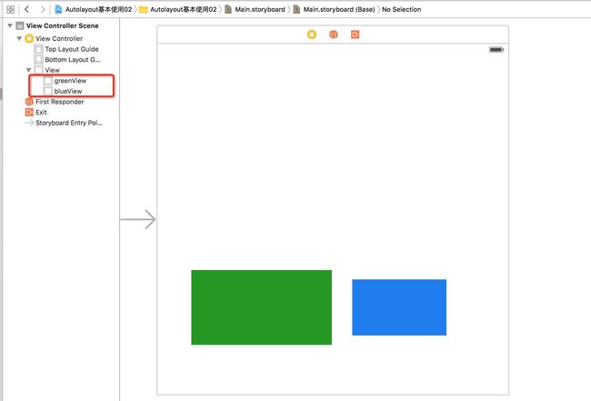591x401 pixels.
Task: Click the yellow View Controller dock icon
Action: 312,35
